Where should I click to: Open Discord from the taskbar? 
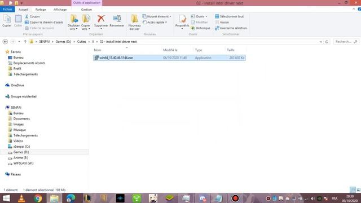202,198
